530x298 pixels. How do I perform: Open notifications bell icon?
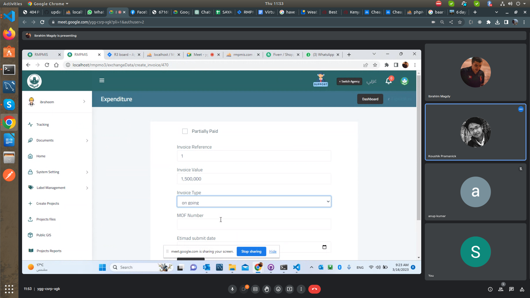389,81
